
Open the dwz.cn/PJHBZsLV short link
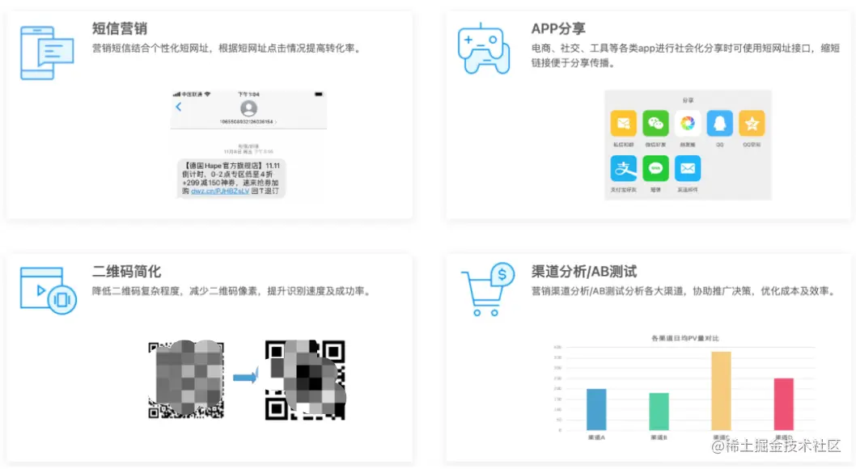(x=220, y=192)
